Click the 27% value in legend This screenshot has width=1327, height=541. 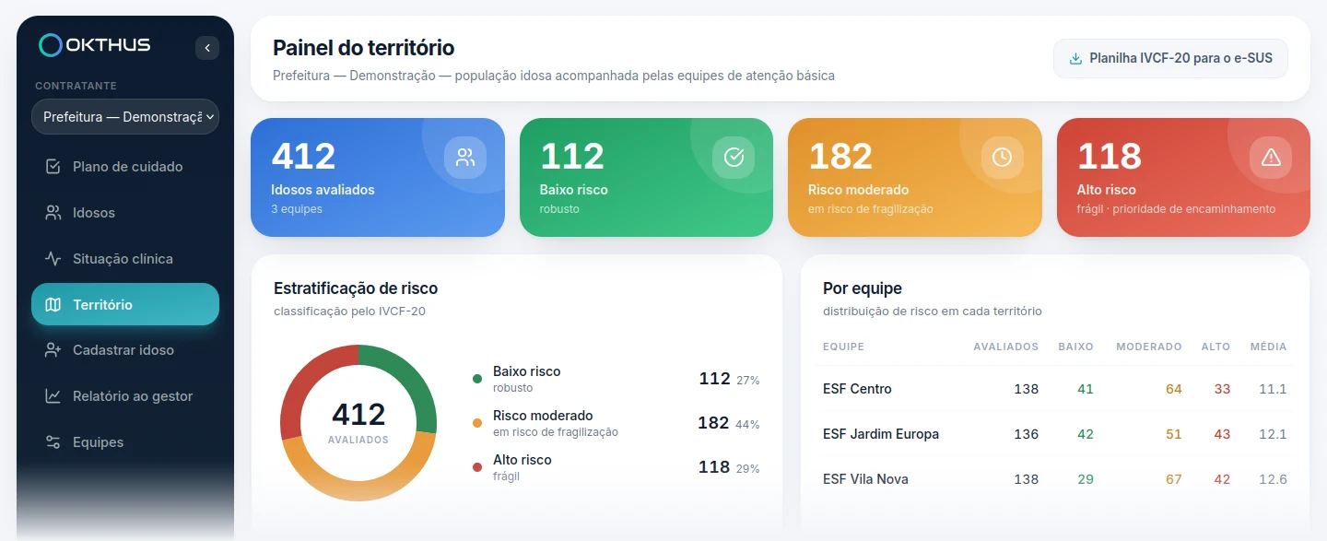(x=748, y=380)
